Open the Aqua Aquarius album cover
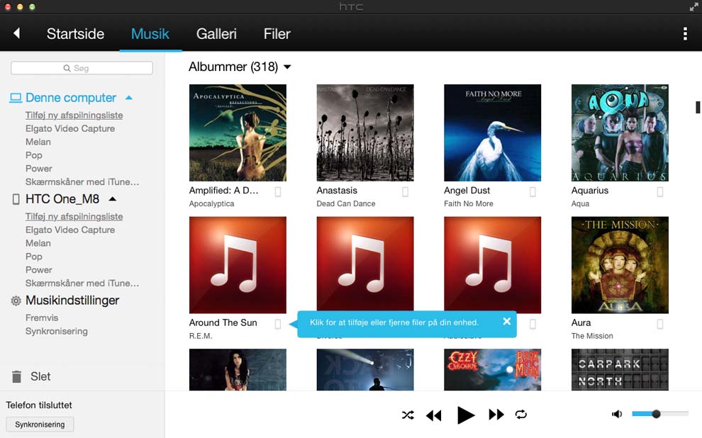This screenshot has height=438, width=702. (620, 133)
